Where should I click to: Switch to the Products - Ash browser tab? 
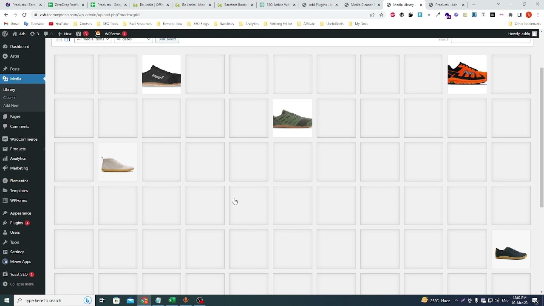[445, 5]
